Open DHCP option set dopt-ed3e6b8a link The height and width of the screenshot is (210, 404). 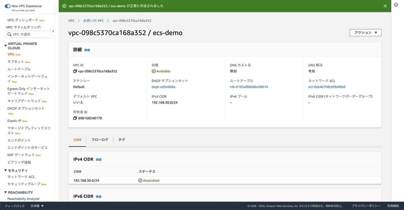point(164,87)
